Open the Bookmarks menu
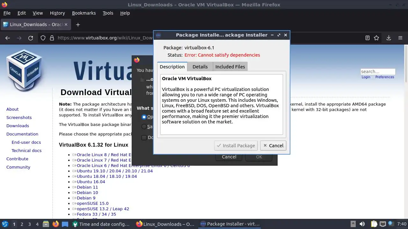The image size is (408, 229). (x=84, y=13)
